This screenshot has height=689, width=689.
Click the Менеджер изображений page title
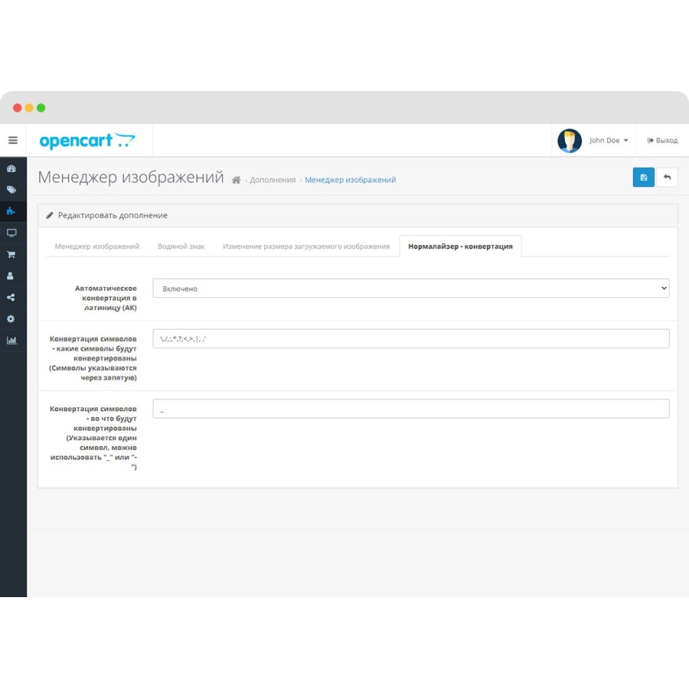131,177
